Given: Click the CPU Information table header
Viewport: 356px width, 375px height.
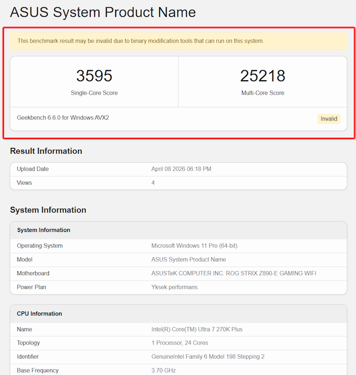Looking at the screenshot, I should pos(39,314).
